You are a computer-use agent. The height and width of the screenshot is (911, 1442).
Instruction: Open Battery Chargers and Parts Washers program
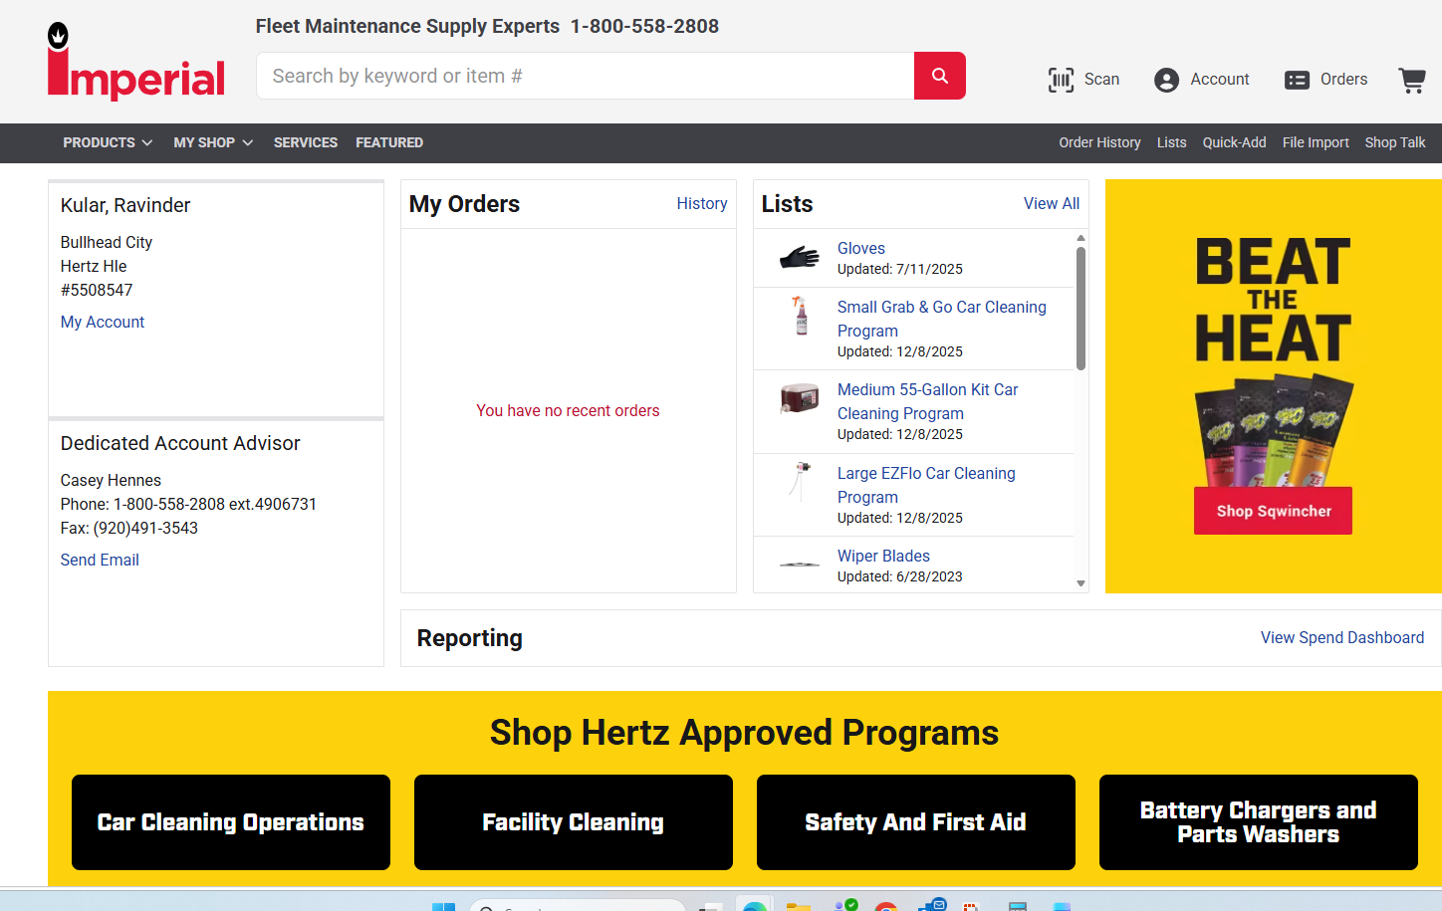[x=1259, y=822]
